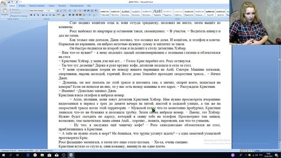
Task: Open the round Office button menu
Action: (x=3, y=3)
